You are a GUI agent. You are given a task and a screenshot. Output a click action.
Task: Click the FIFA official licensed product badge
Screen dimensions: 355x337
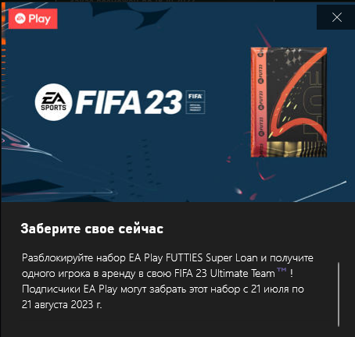click(x=195, y=102)
